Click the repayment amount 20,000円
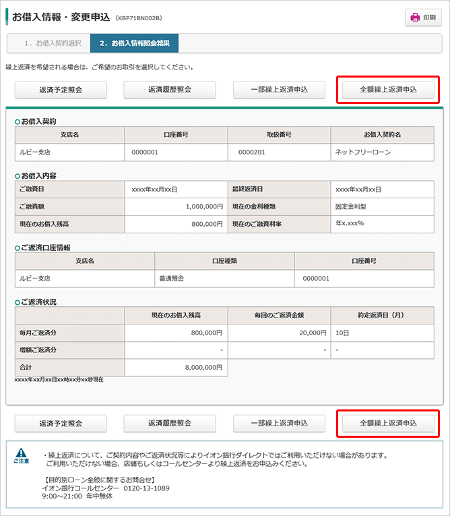 point(313,333)
